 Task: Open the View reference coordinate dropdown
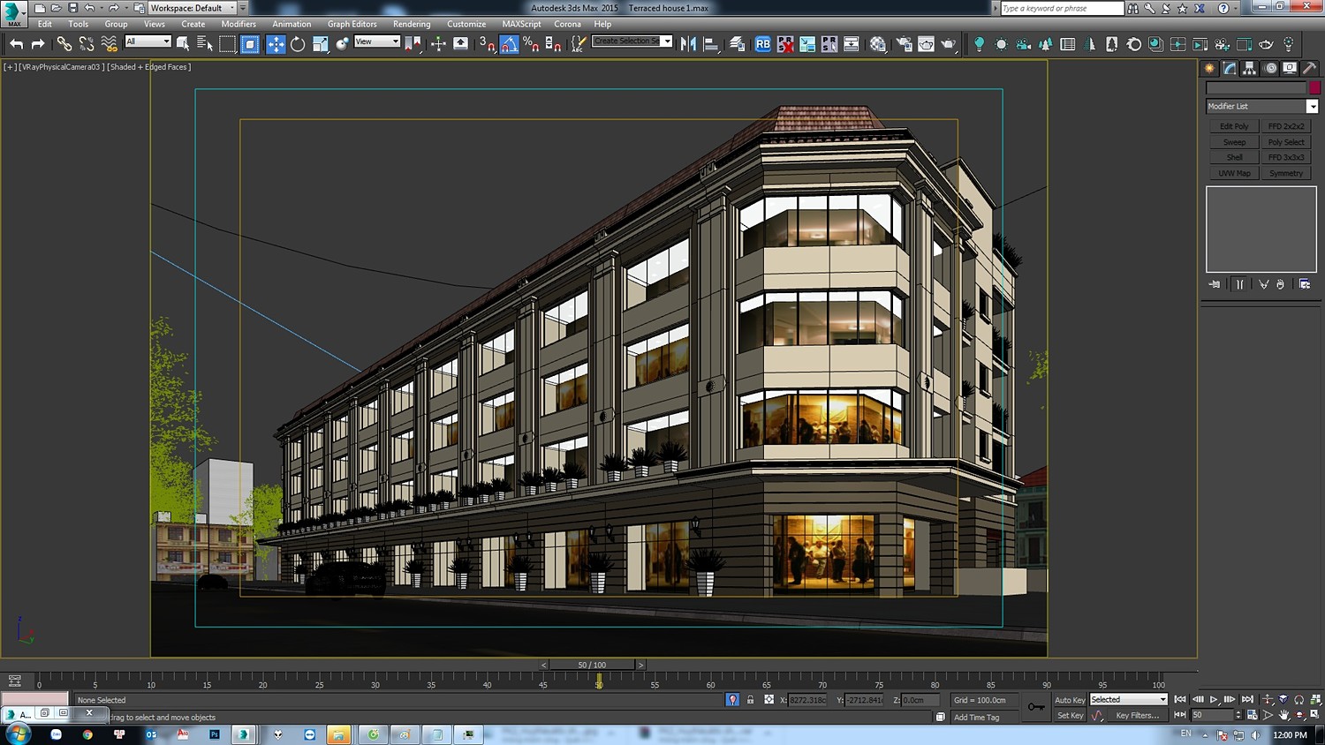point(377,41)
